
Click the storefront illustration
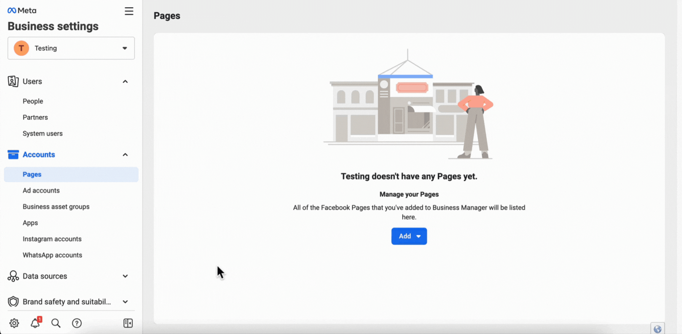pos(408,104)
